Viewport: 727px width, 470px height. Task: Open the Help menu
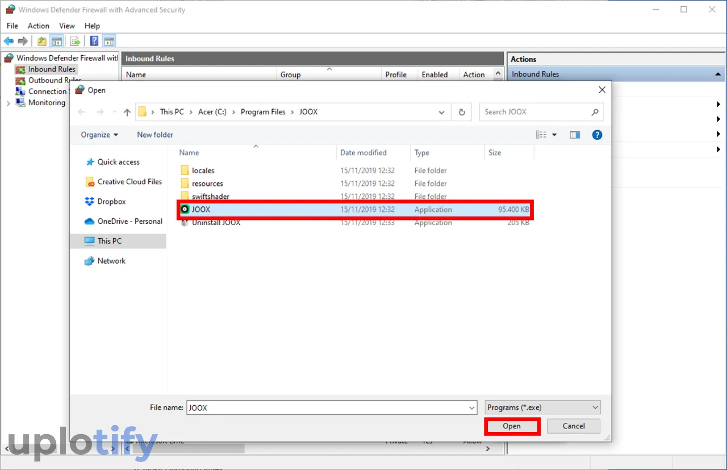pos(92,26)
